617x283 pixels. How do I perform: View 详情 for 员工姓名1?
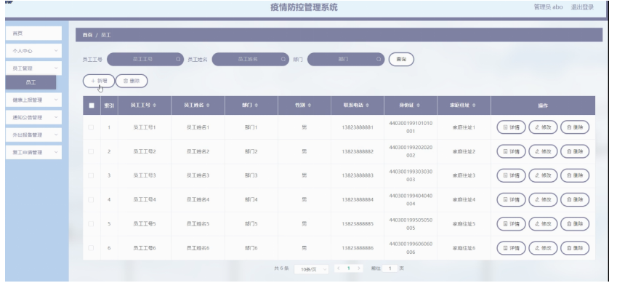point(511,127)
